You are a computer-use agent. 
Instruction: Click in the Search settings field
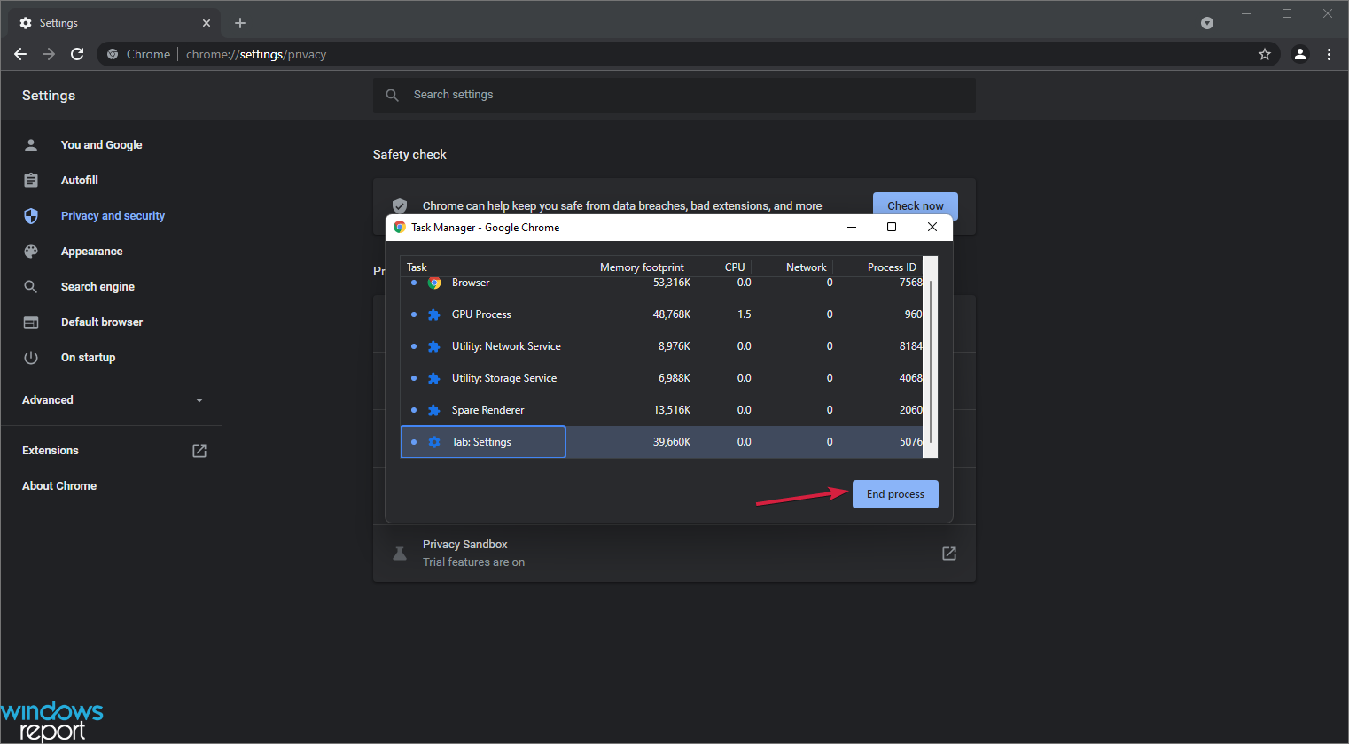click(674, 95)
